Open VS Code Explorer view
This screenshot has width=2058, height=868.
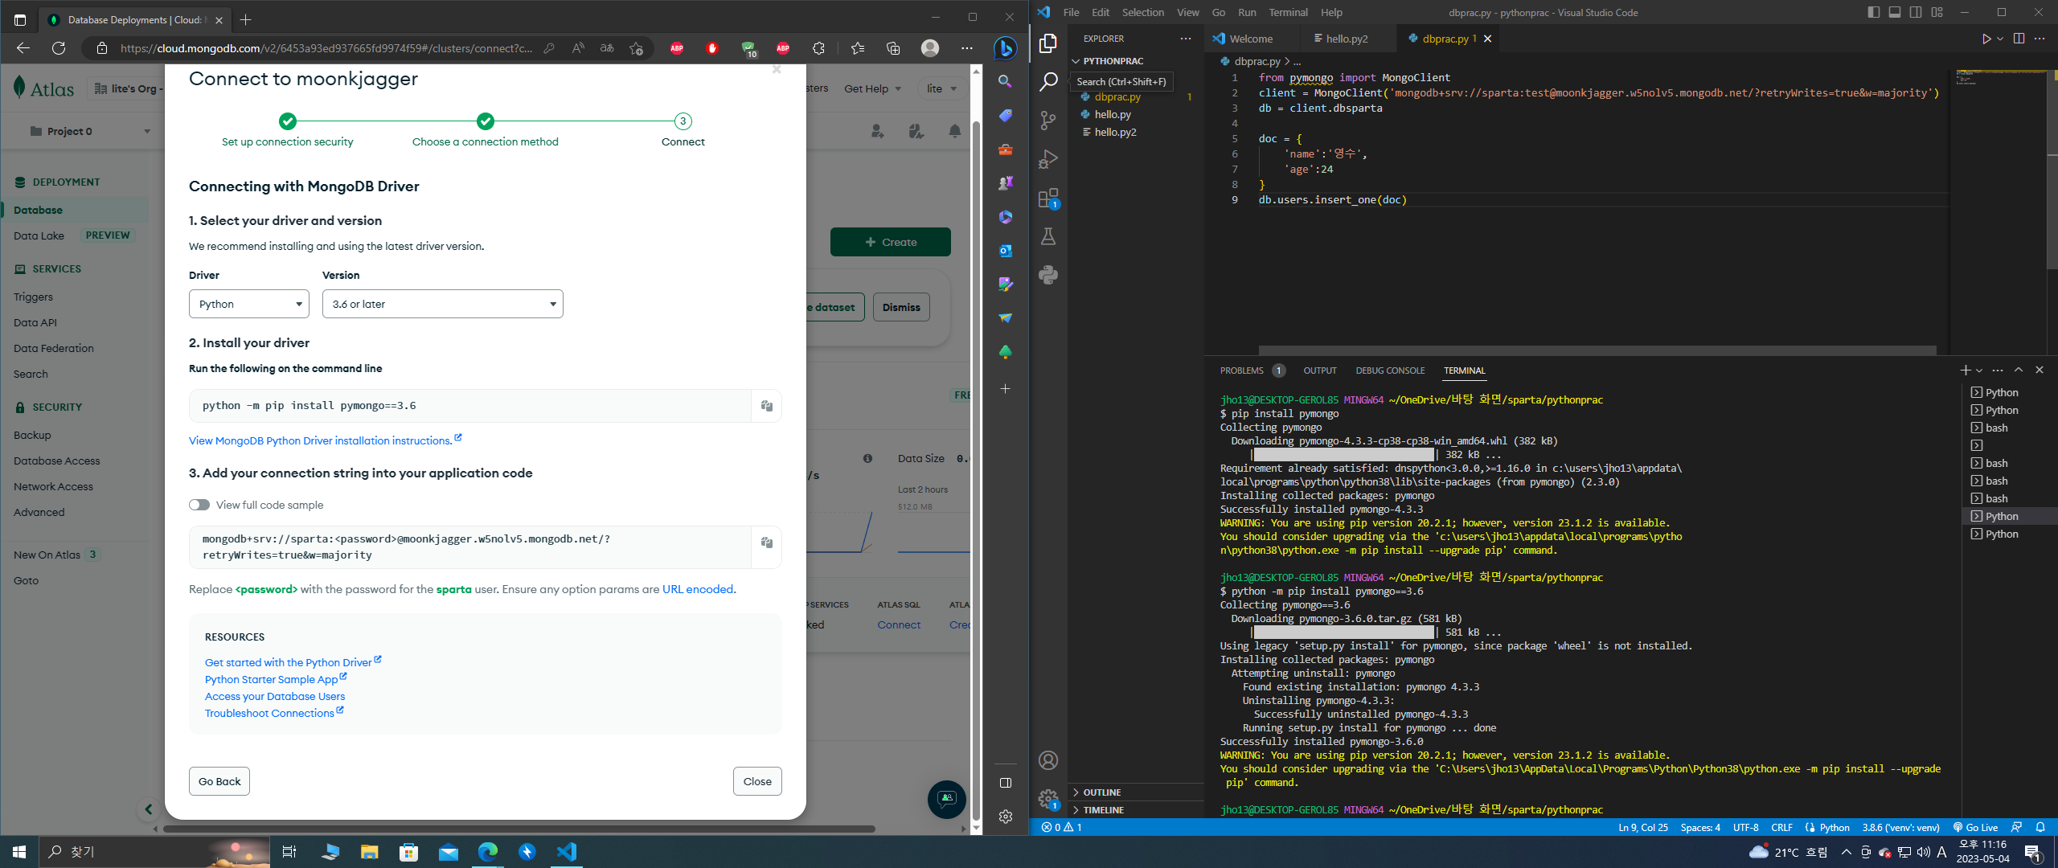(1048, 43)
